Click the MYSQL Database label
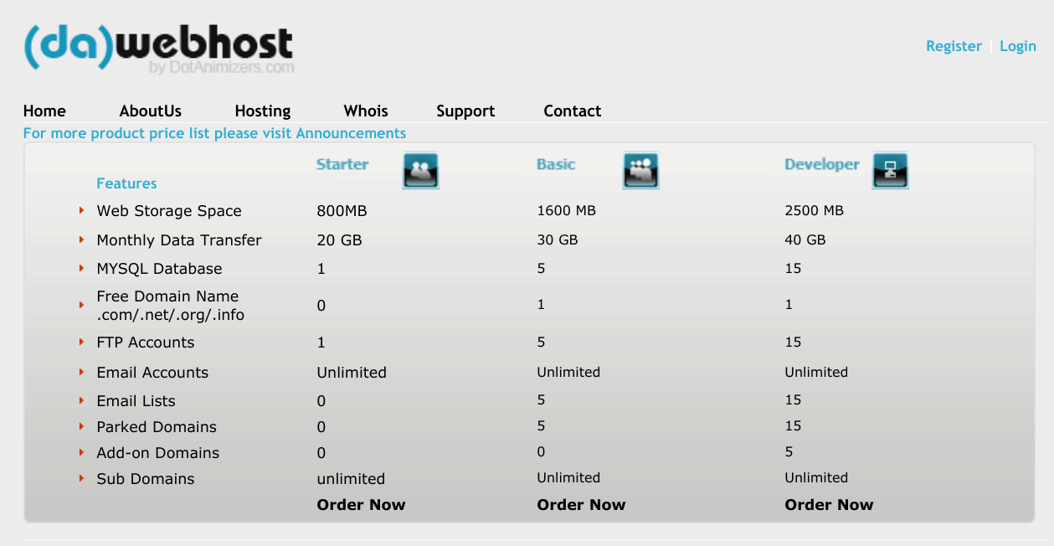This screenshot has width=1054, height=546. click(x=159, y=269)
